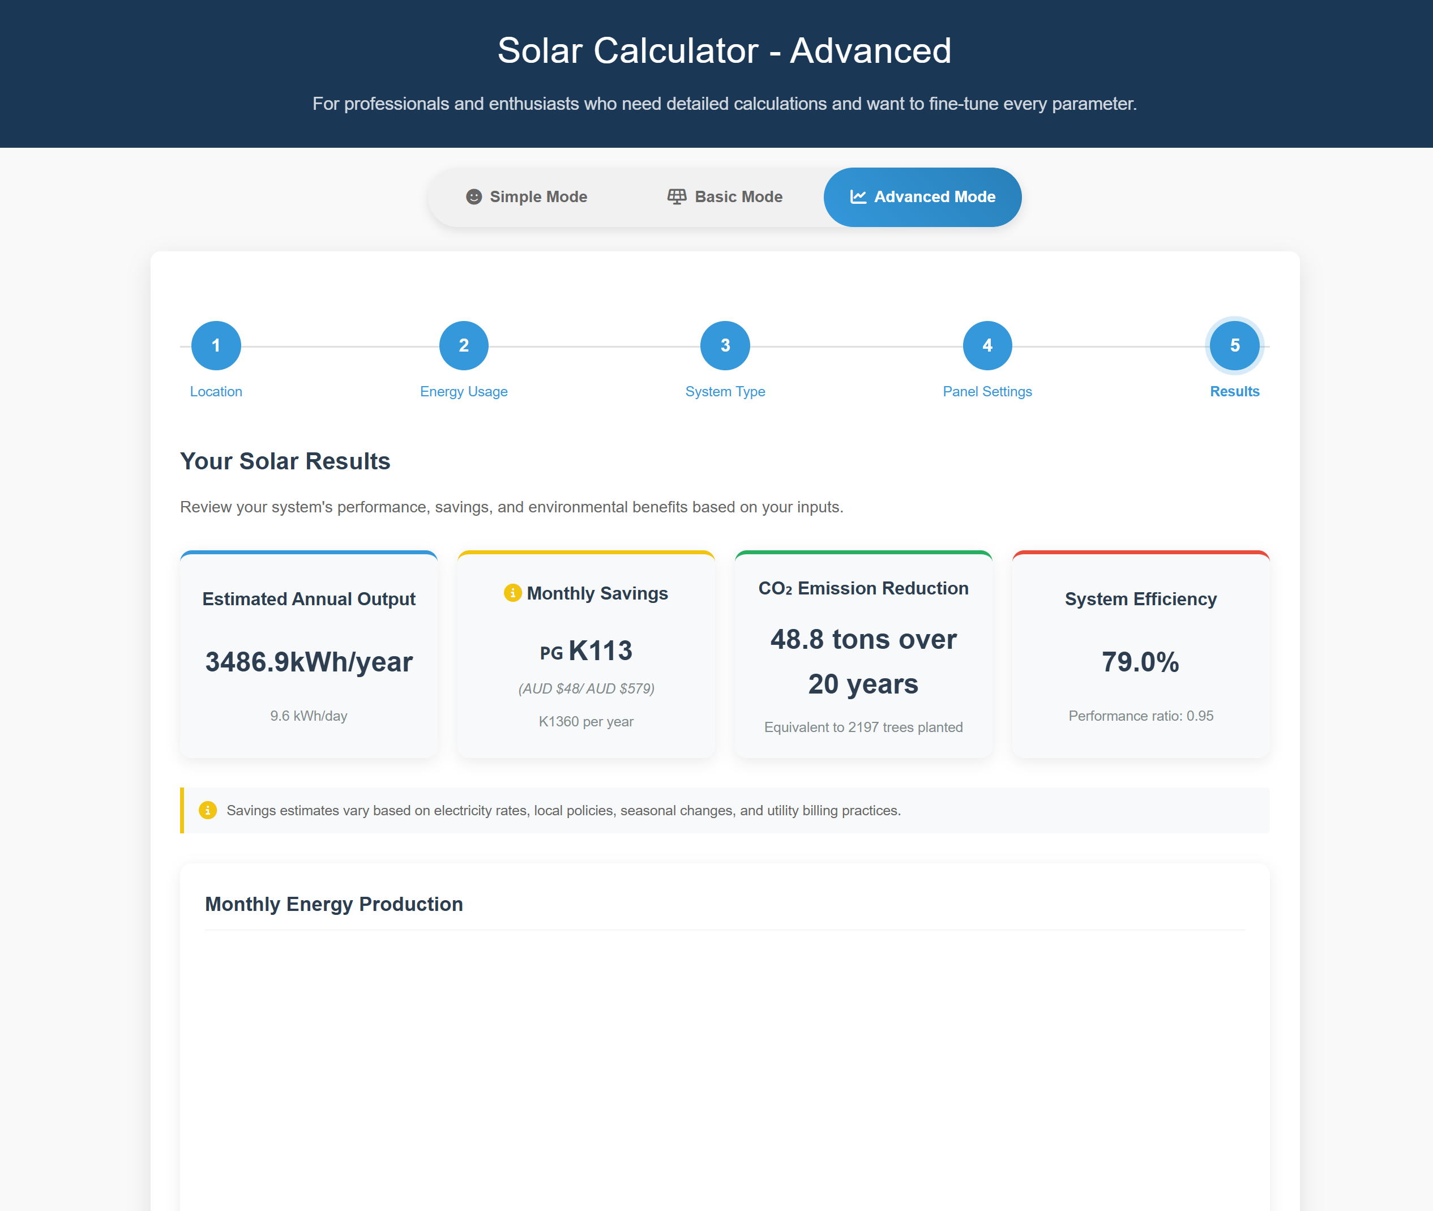Click step 1 Location circle icon
Viewport: 1433px width, 1211px height.
pyautogui.click(x=215, y=345)
